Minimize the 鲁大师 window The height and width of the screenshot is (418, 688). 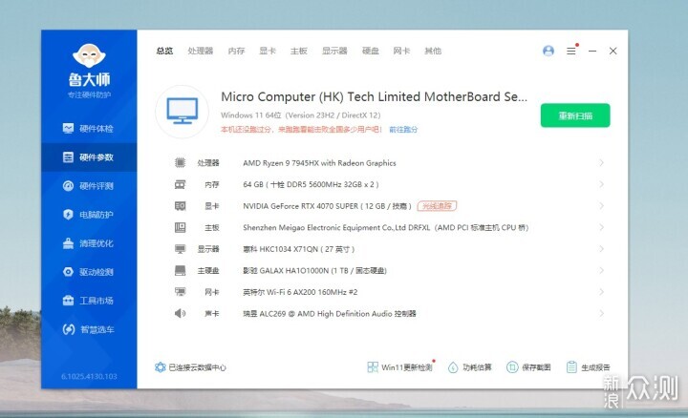[x=592, y=51]
